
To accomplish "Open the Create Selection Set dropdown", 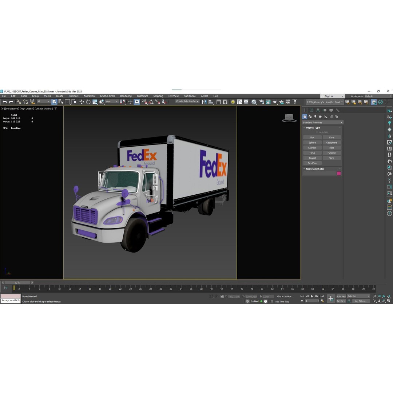I will pyautogui.click(x=187, y=102).
